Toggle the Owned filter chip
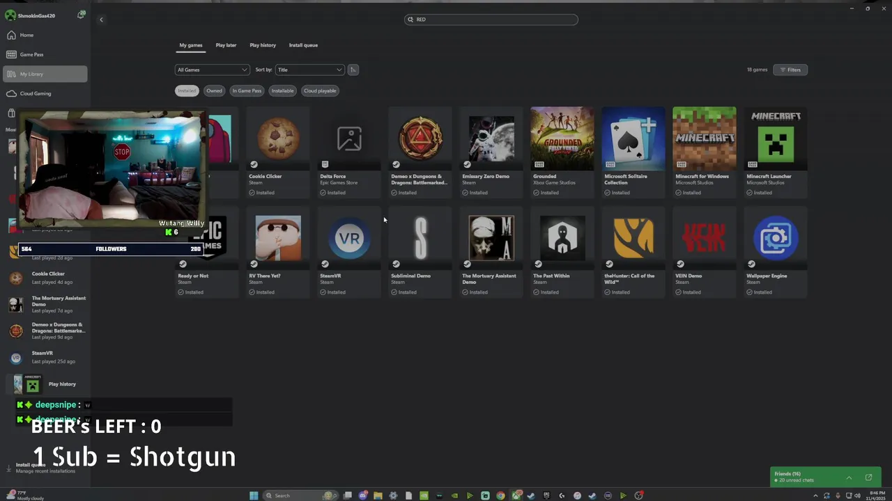Viewport: 892px width, 501px height. tap(214, 90)
